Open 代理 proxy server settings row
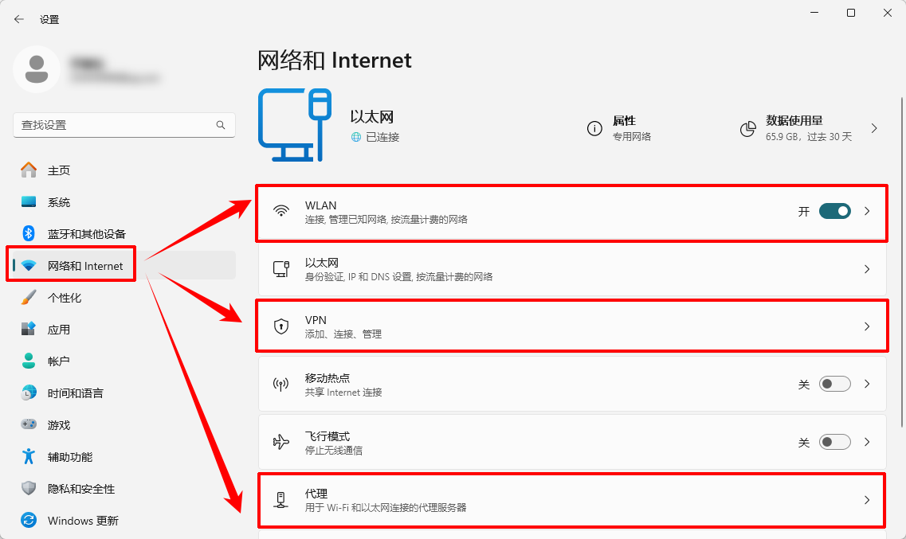This screenshot has height=539, width=906. pos(572,500)
